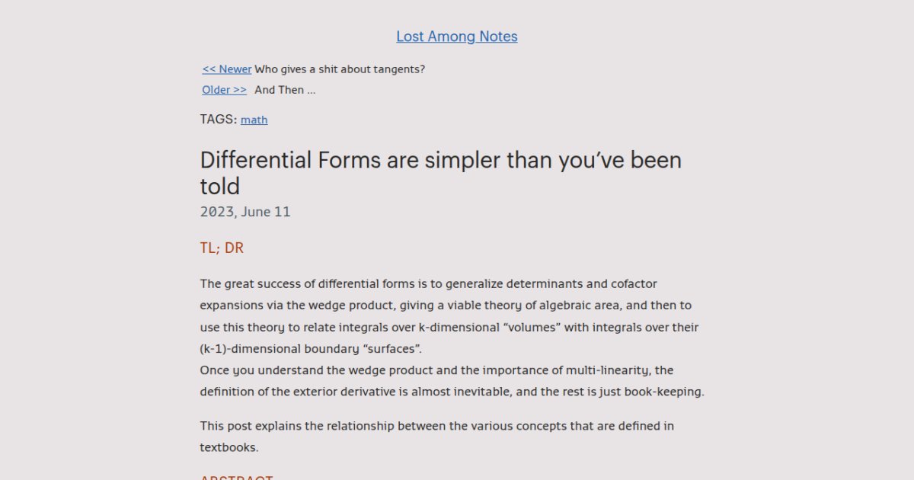Go to the << Newer post
This screenshot has height=480, width=914.
[226, 69]
